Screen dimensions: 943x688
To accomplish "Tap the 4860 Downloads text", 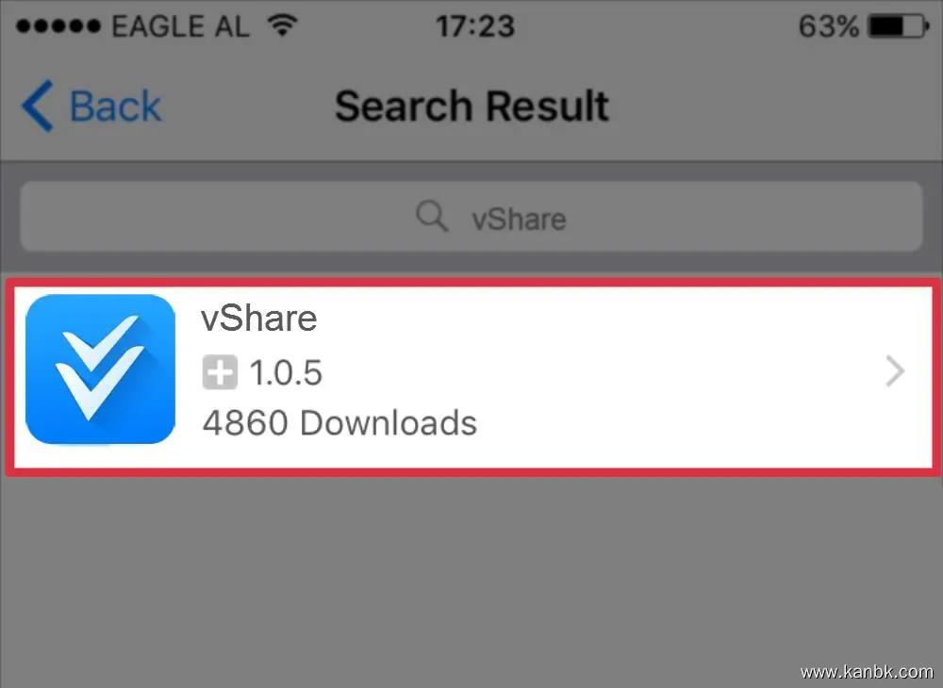I will pos(339,423).
